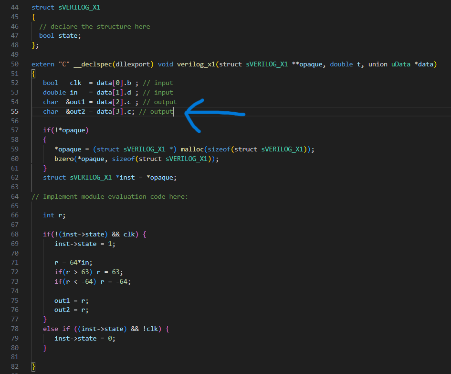The width and height of the screenshot is (451, 374).
Task: Click '**opaque' parameter on line 50
Action: click(x=307, y=64)
